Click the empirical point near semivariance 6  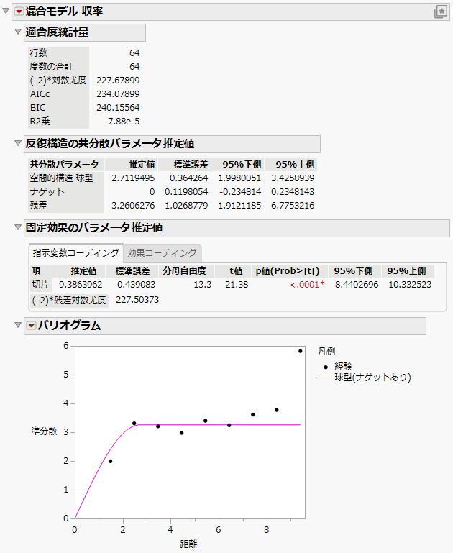(x=301, y=351)
